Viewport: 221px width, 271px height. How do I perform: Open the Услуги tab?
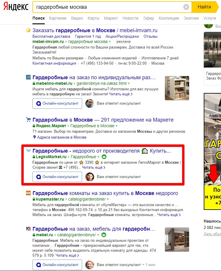pyautogui.click(x=210, y=18)
